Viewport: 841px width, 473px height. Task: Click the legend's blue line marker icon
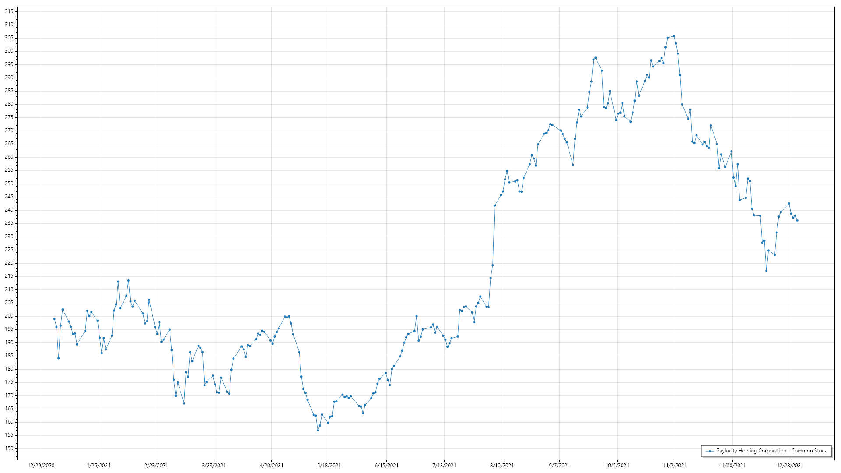[710, 451]
